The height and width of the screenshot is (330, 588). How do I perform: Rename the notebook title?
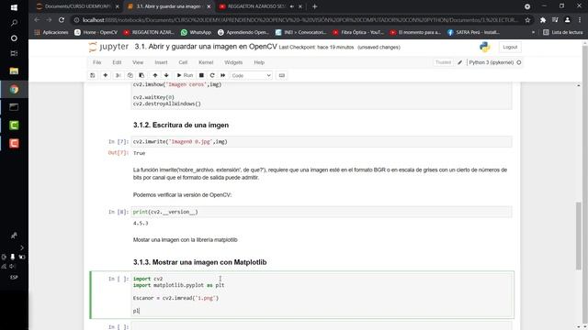[206, 47]
